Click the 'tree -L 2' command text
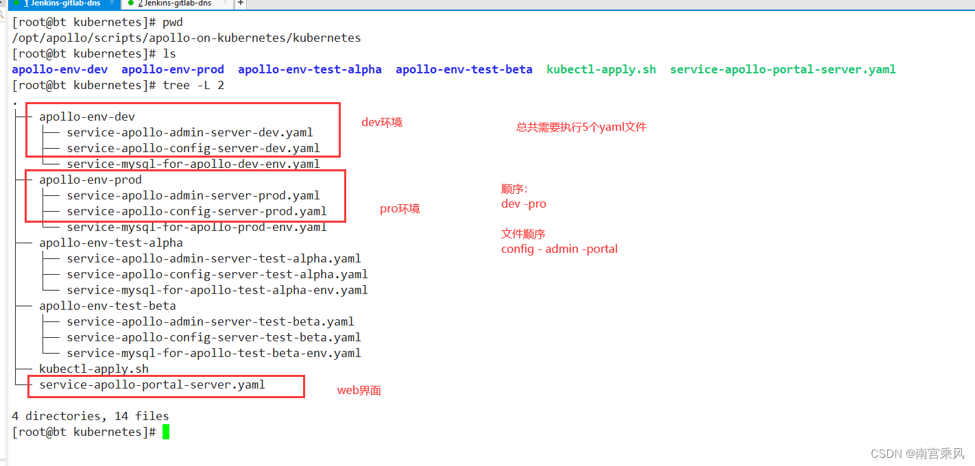The image size is (975, 466). click(x=193, y=85)
